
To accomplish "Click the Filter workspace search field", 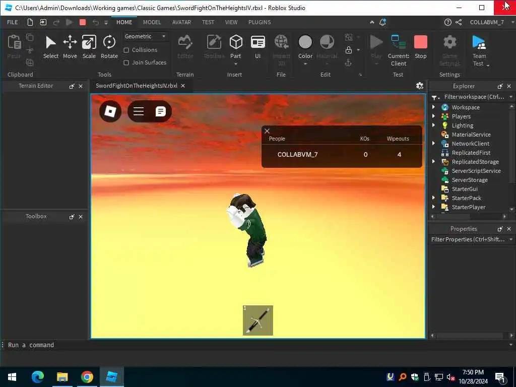I will (x=473, y=97).
